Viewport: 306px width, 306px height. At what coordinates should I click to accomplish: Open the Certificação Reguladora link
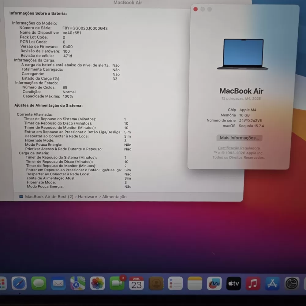[239, 148]
